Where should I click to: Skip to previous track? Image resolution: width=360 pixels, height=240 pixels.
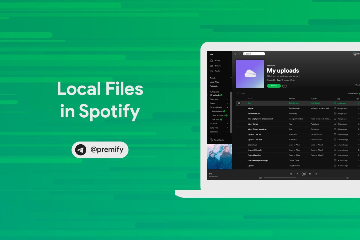[x=297, y=174]
